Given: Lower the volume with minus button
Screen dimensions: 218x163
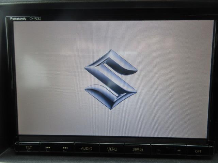Looking at the screenshot, I should pos(159,150).
